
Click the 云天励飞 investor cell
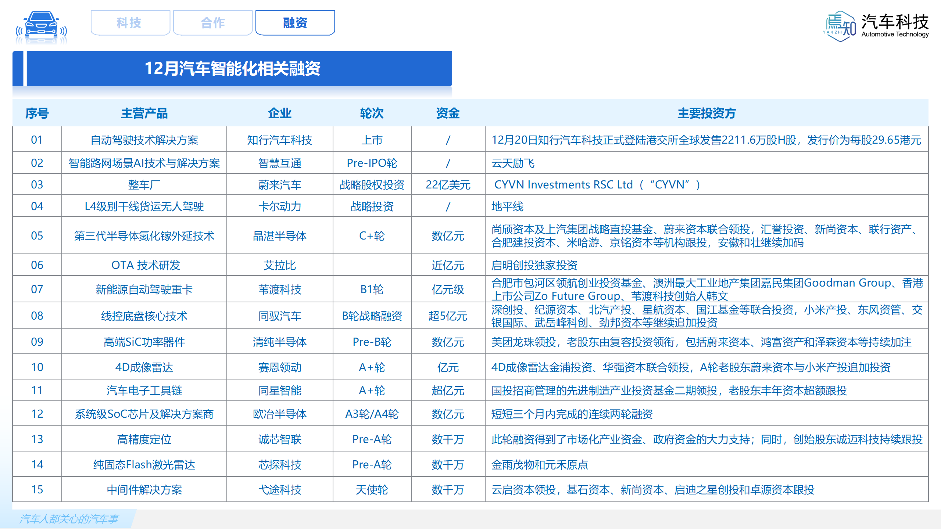click(706, 163)
